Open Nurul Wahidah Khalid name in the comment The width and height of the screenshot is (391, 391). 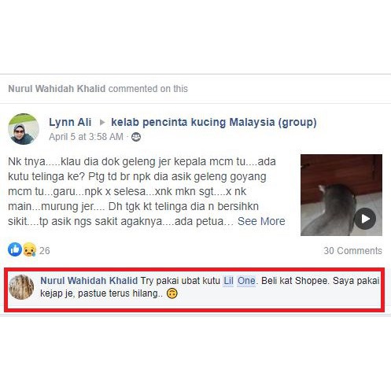click(x=89, y=281)
